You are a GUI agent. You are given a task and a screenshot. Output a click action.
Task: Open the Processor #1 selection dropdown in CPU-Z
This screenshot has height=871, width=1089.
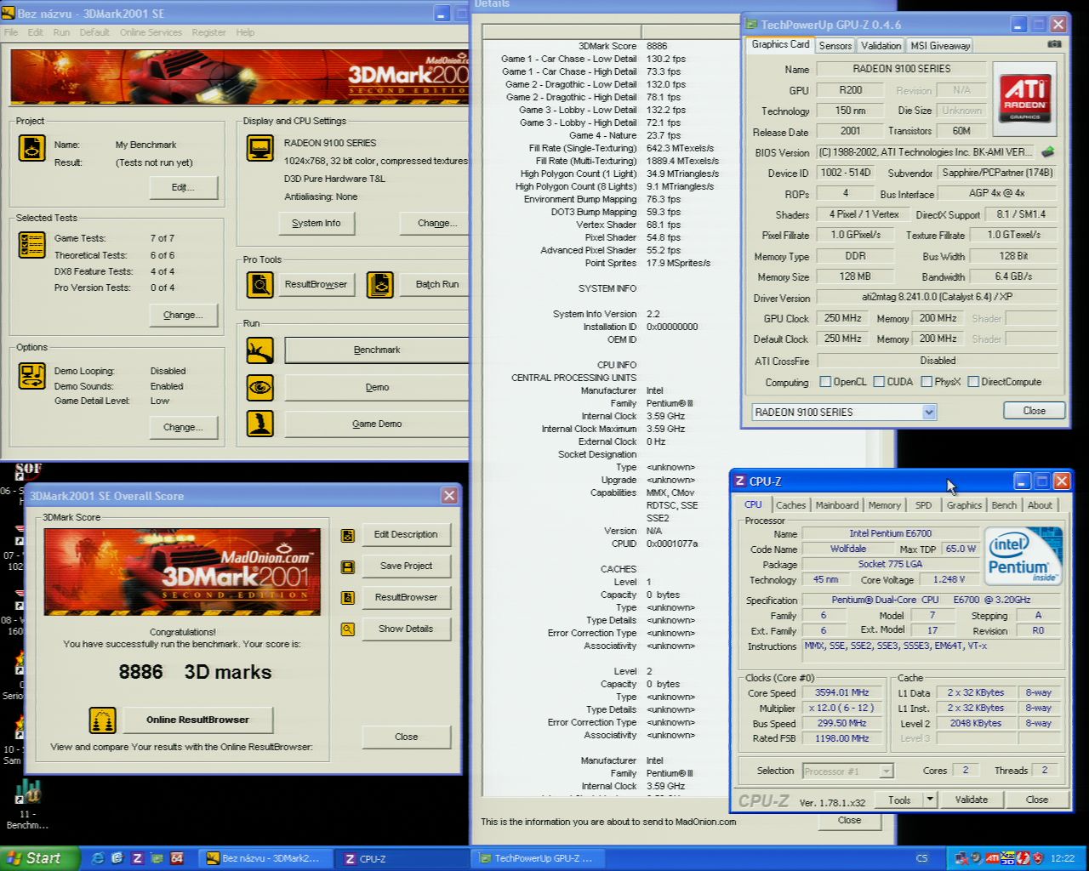[886, 771]
